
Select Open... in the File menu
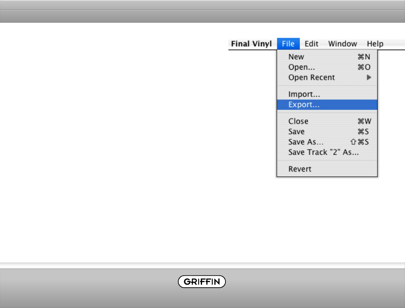pos(327,67)
